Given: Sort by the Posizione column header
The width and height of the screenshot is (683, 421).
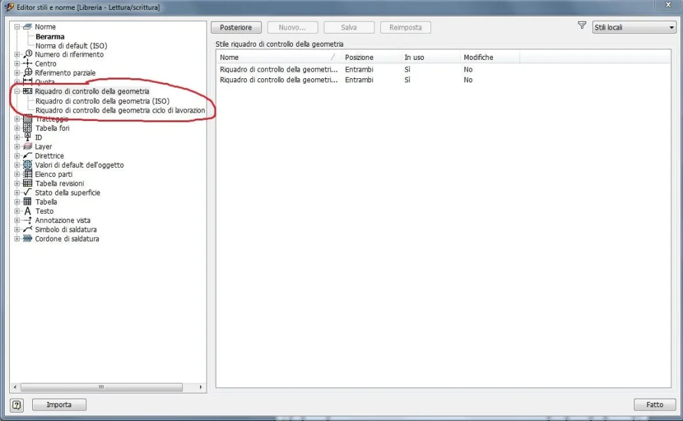Looking at the screenshot, I should coord(370,57).
